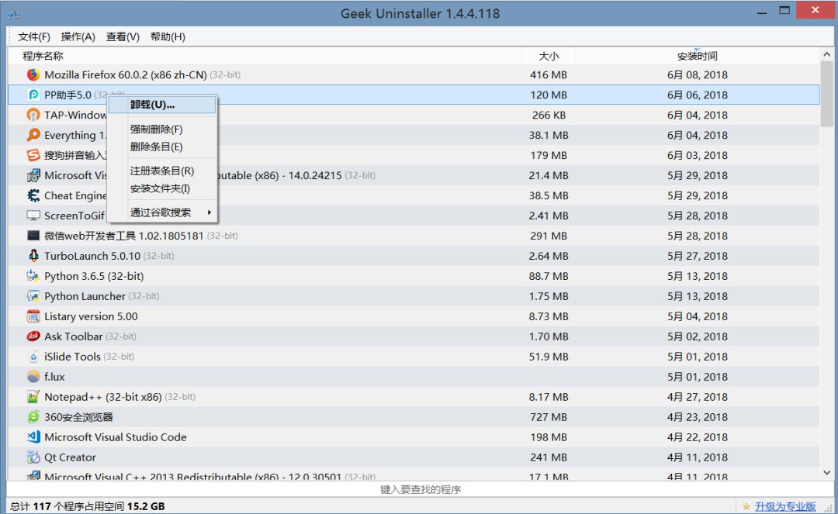The height and width of the screenshot is (514, 838).
Task: Select 强制删除(F) in the context menu
Action: [x=156, y=129]
